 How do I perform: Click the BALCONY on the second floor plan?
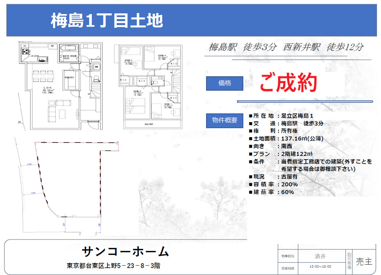coord(149,124)
